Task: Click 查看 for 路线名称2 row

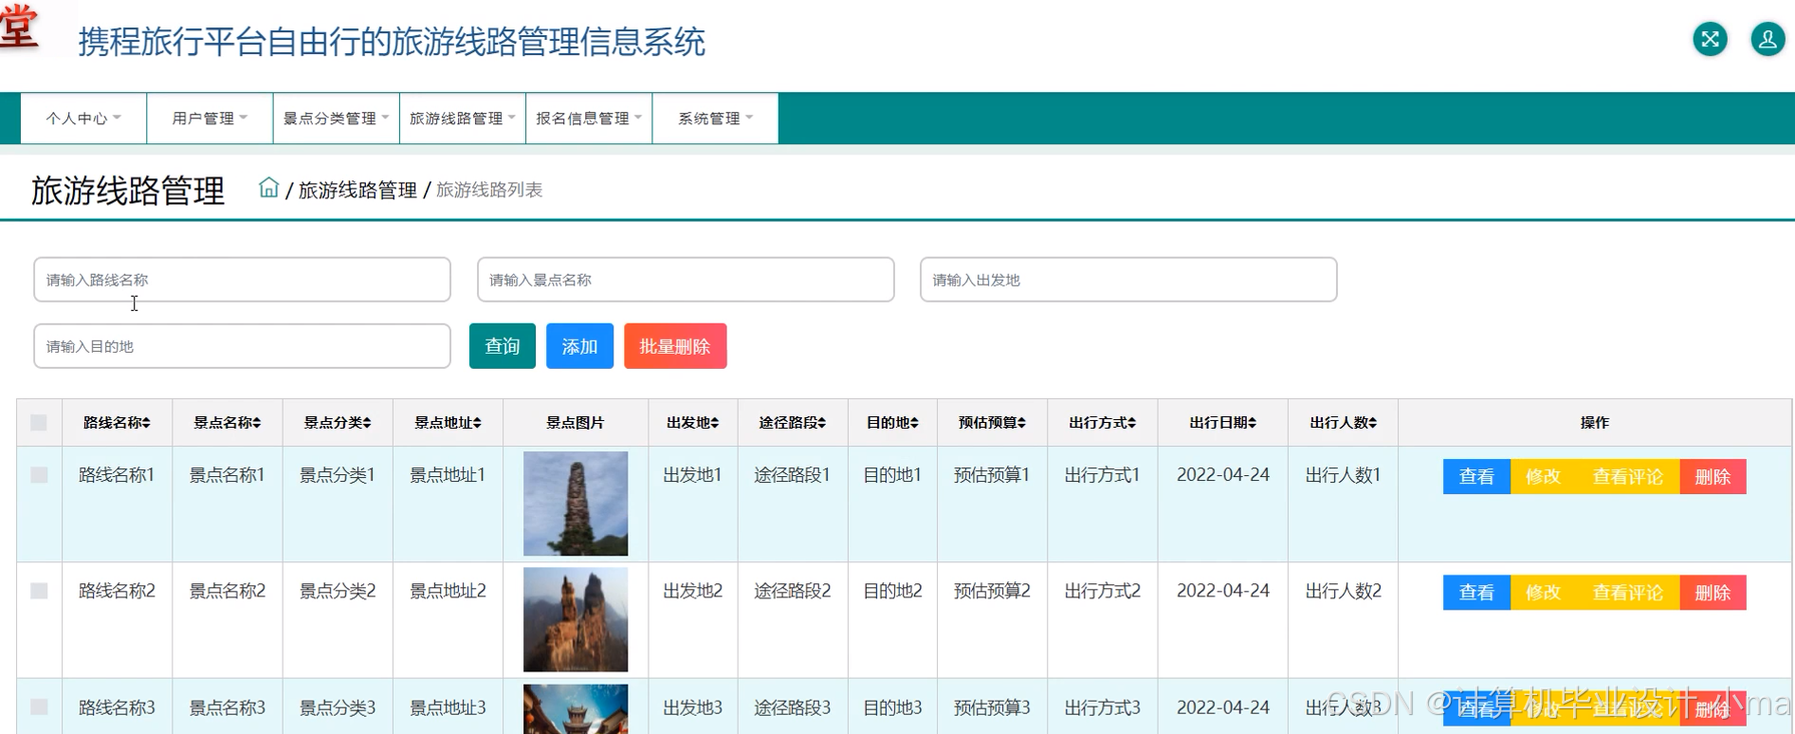Action: (x=1476, y=593)
